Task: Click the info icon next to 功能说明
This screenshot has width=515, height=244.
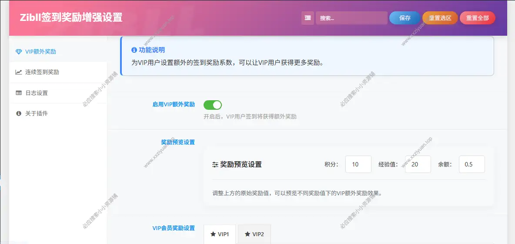Action: 134,50
